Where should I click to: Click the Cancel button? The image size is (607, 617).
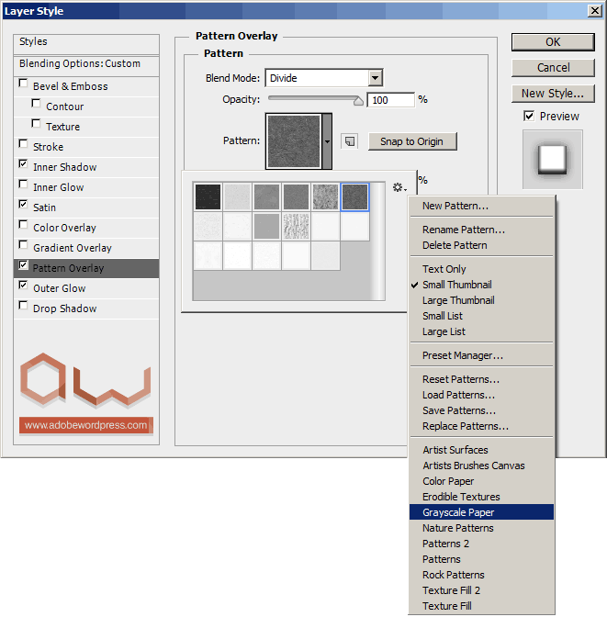[x=553, y=68]
